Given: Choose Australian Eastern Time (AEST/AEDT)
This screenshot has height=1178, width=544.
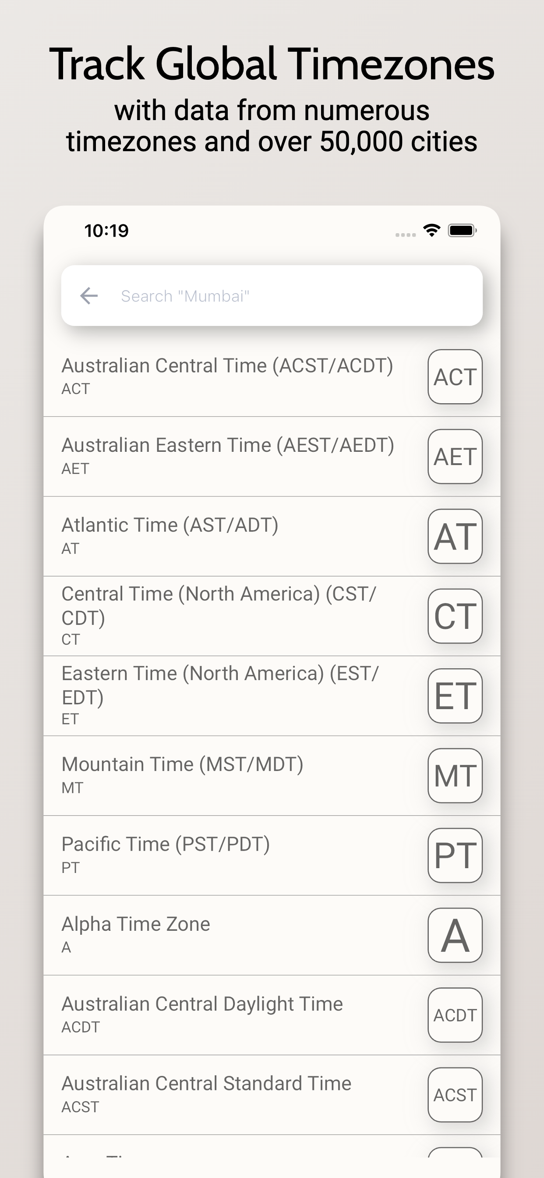Looking at the screenshot, I should tap(272, 456).
